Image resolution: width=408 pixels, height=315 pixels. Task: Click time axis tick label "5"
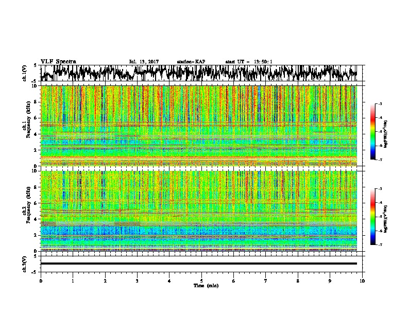coord(201,281)
